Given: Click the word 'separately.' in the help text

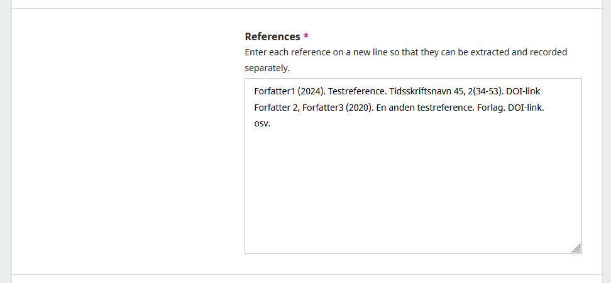Looking at the screenshot, I should (267, 67).
